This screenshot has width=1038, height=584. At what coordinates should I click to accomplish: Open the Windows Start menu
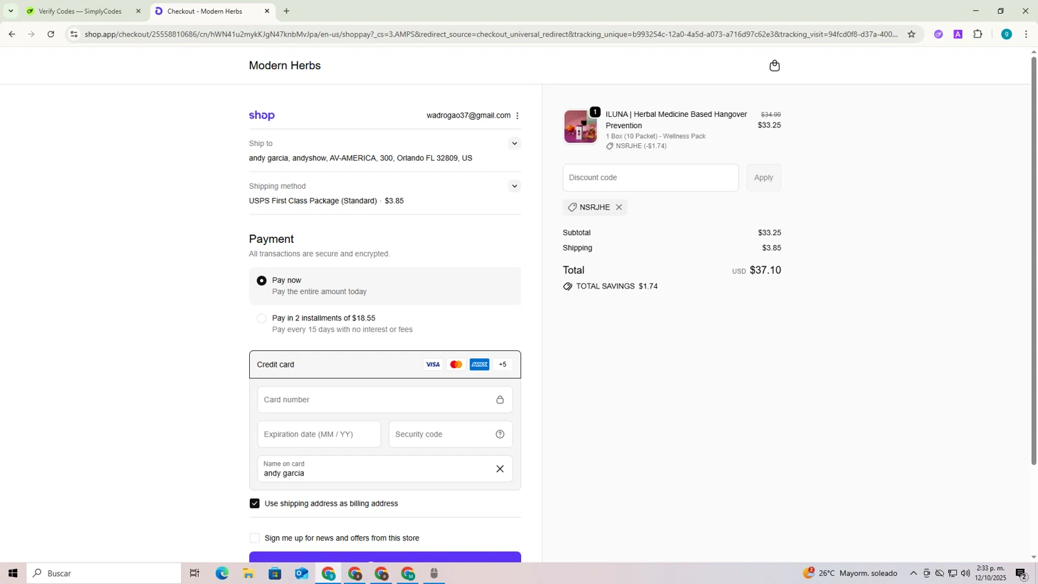pyautogui.click(x=12, y=574)
